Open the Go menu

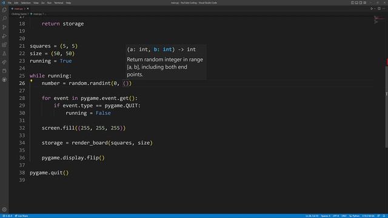pos(43,2)
